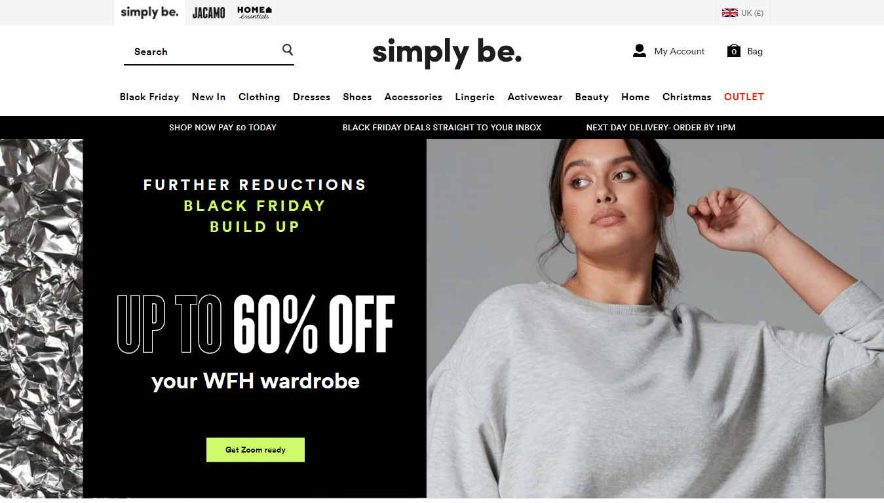The width and height of the screenshot is (884, 503).
Task: Click Next Day Delivery banner link
Action: click(661, 128)
